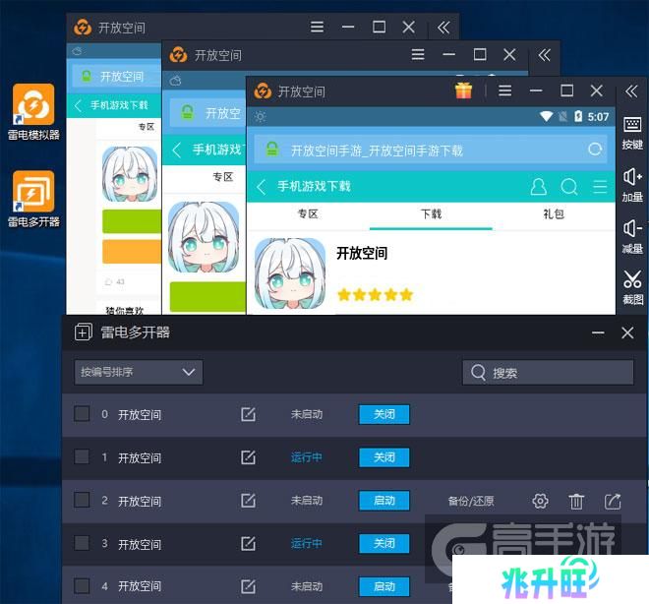Screen dimensions: 649x604
Task: Click the gift box icon in front emulator titlebar
Action: 463,91
